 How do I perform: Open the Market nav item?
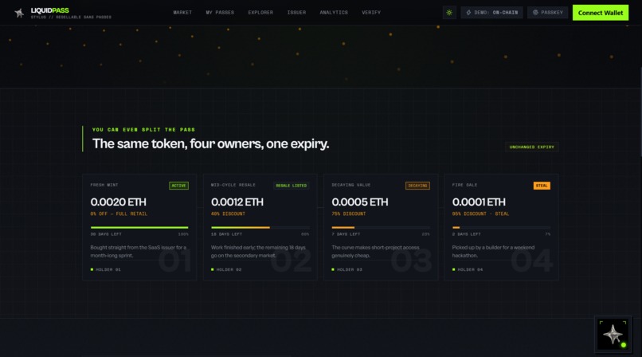182,13
